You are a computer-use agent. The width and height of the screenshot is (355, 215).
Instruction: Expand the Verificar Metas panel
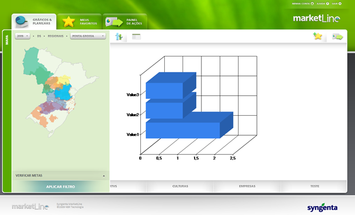pyautogui.click(x=60, y=176)
